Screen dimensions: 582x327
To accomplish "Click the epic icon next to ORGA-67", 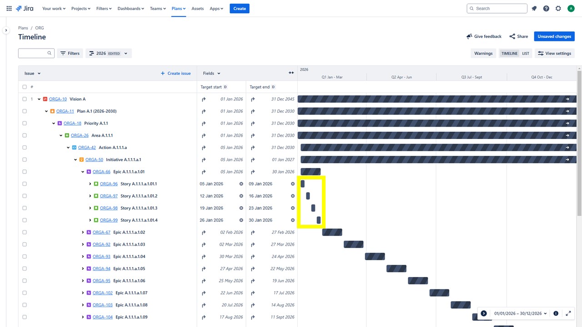I will (x=89, y=233).
